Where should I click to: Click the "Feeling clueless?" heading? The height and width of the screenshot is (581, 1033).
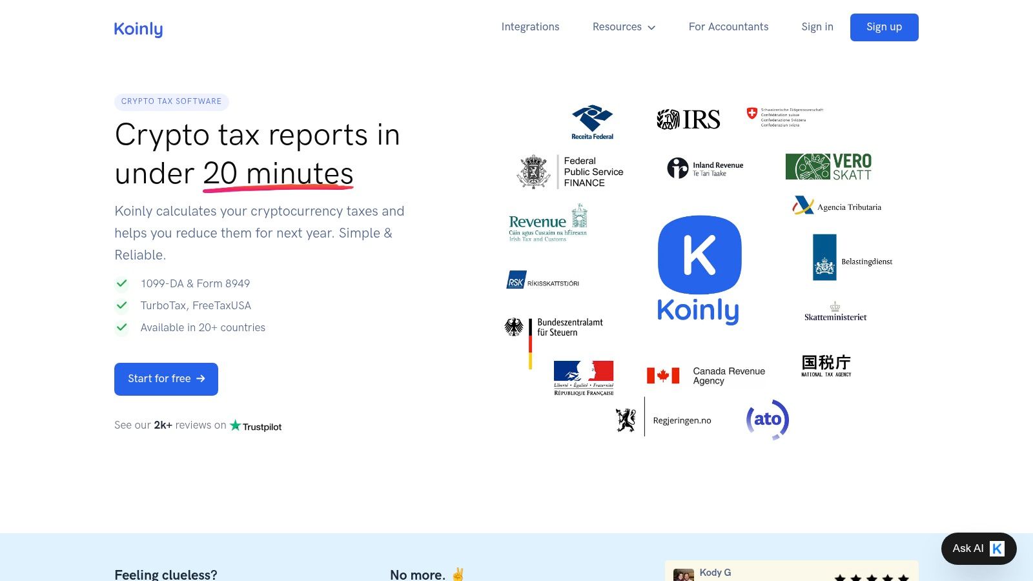(166, 575)
